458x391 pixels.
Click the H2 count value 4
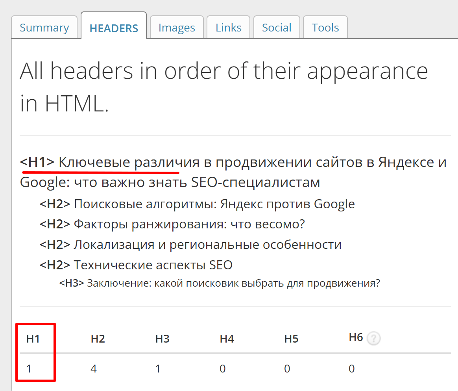point(94,369)
